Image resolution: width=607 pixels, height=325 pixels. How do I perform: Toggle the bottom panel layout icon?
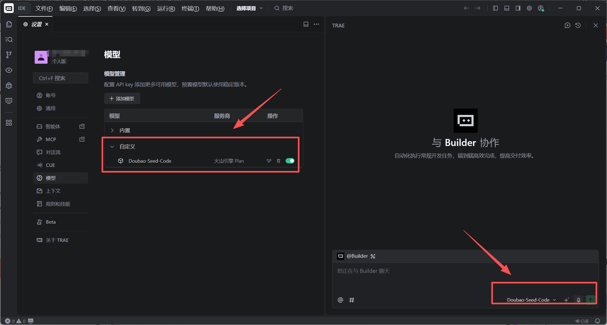[507, 8]
